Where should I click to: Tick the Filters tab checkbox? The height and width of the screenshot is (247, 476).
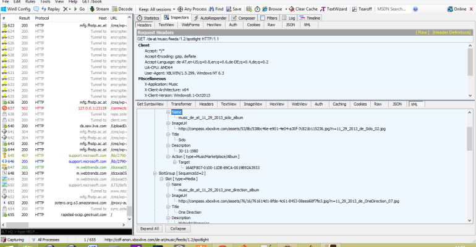pyautogui.click(x=263, y=18)
